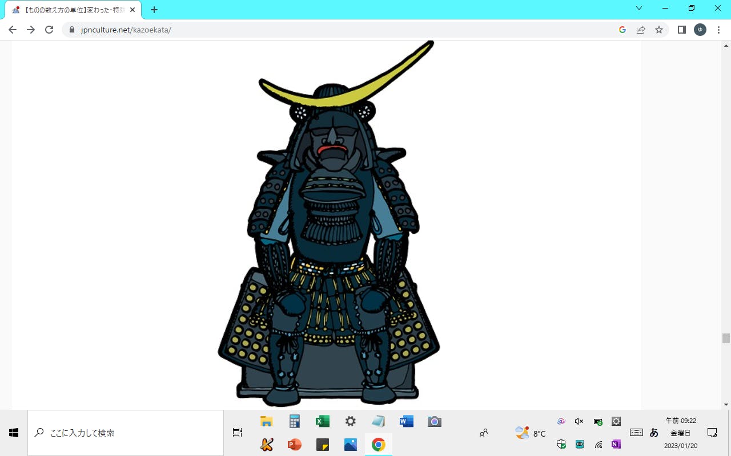Share this page using the share icon
731x456 pixels.
click(x=641, y=30)
